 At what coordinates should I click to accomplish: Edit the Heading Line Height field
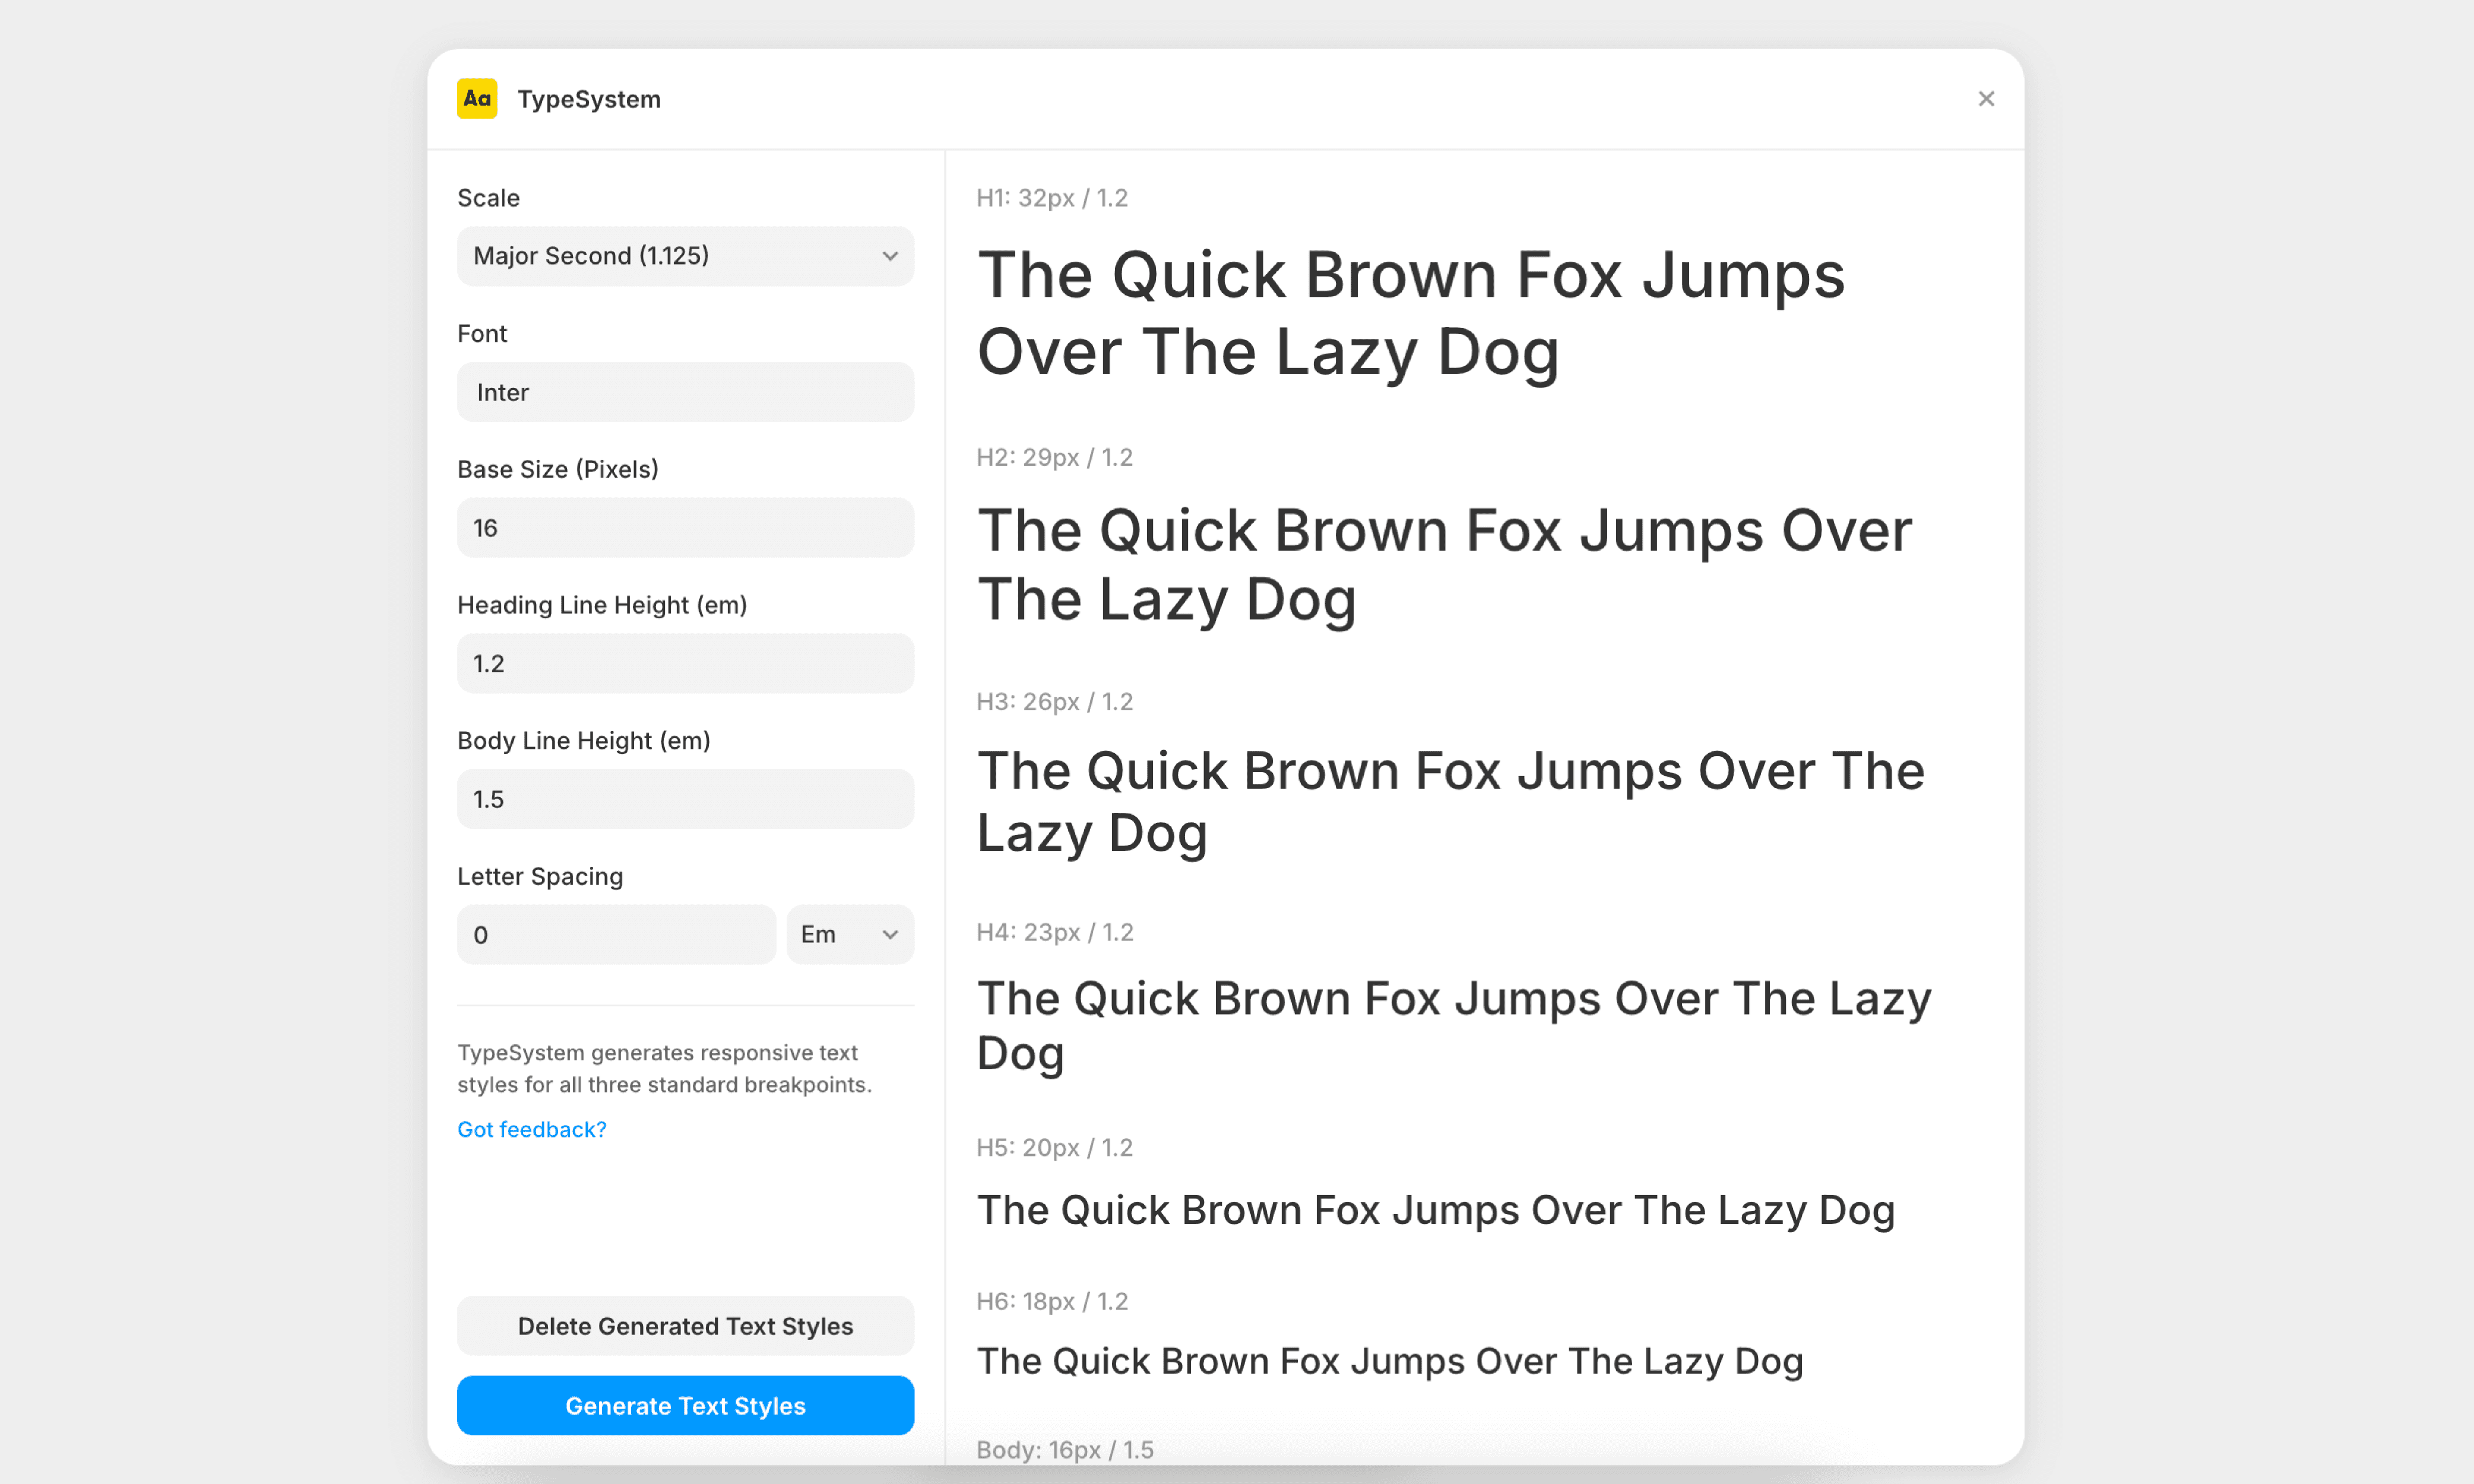685,664
